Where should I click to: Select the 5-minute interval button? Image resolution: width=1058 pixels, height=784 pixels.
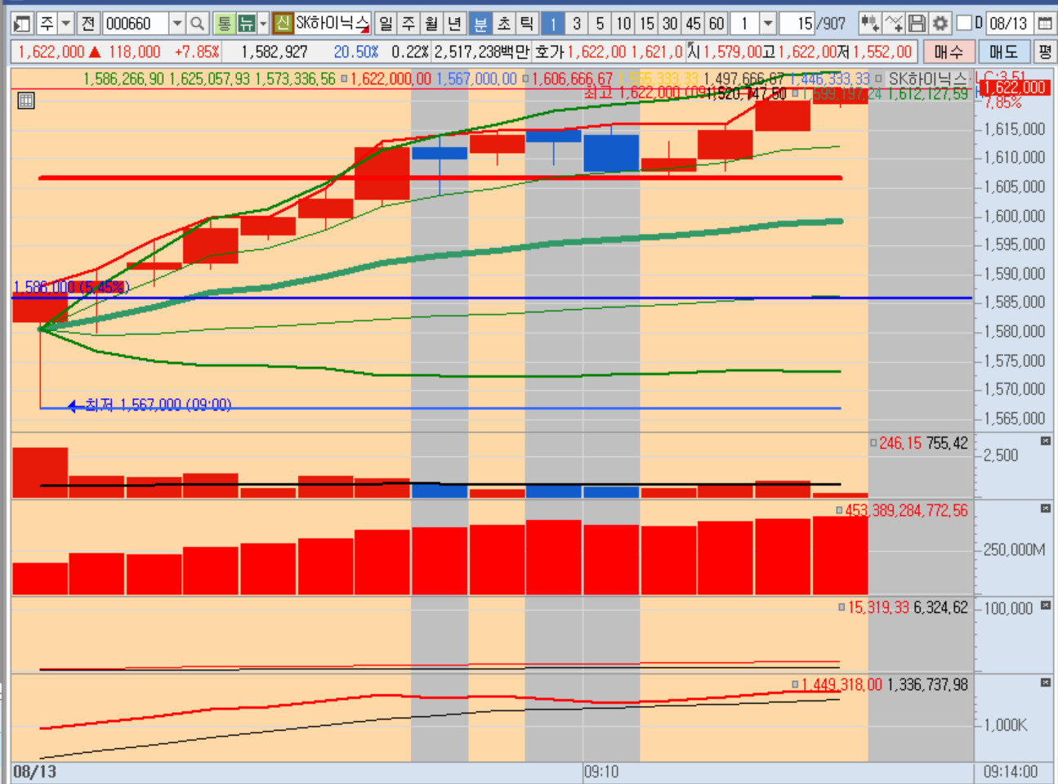600,24
